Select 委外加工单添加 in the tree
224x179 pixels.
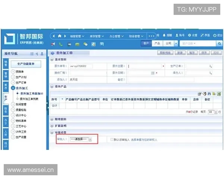pos(32,94)
